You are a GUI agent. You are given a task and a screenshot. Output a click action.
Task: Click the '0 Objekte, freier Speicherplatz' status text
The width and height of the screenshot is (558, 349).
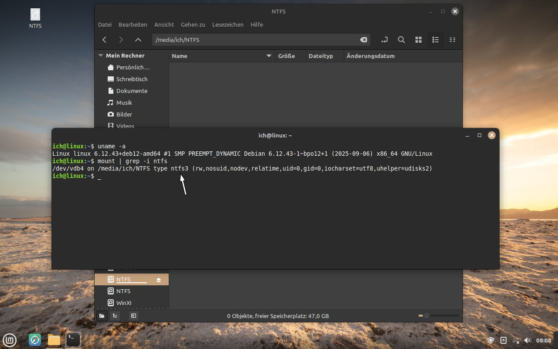278,316
